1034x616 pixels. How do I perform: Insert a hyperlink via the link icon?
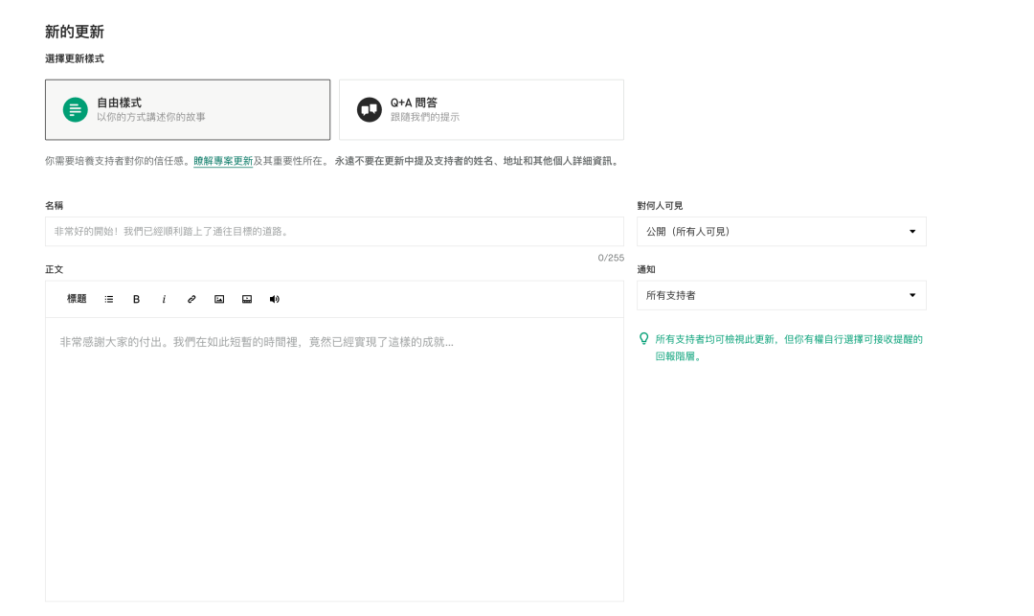191,299
